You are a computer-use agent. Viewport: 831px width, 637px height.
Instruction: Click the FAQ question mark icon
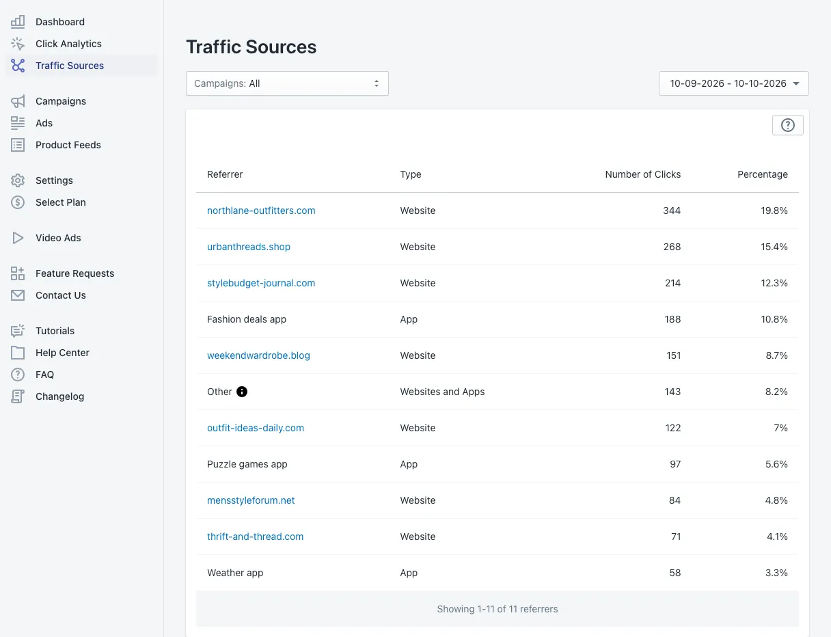pos(18,375)
